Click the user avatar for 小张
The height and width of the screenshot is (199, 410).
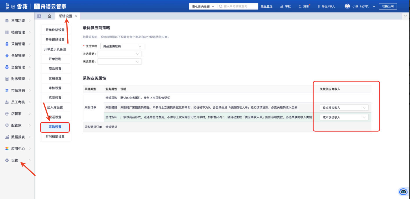pyautogui.click(x=347, y=6)
